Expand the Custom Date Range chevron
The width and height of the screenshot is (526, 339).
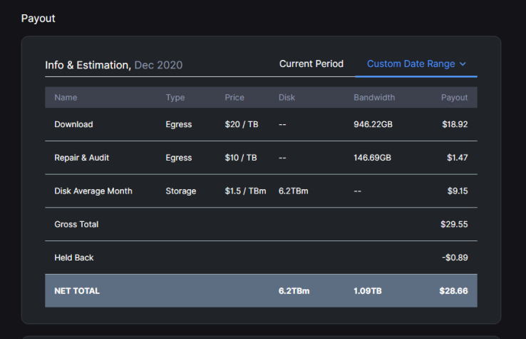click(x=463, y=64)
